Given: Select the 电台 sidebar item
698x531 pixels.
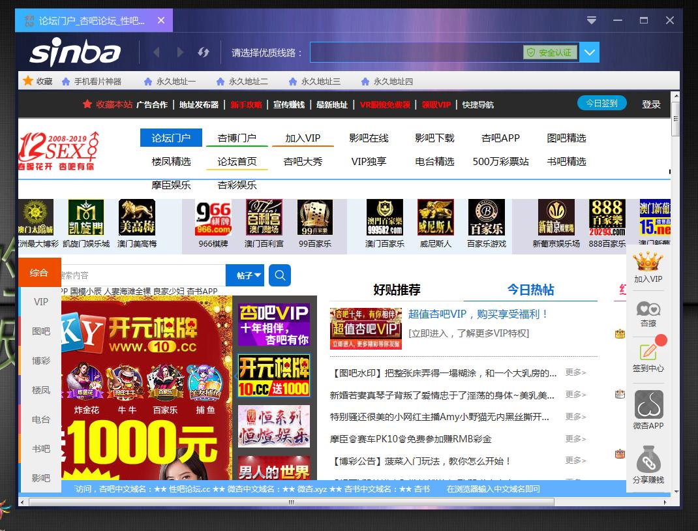Looking at the screenshot, I should point(40,419).
